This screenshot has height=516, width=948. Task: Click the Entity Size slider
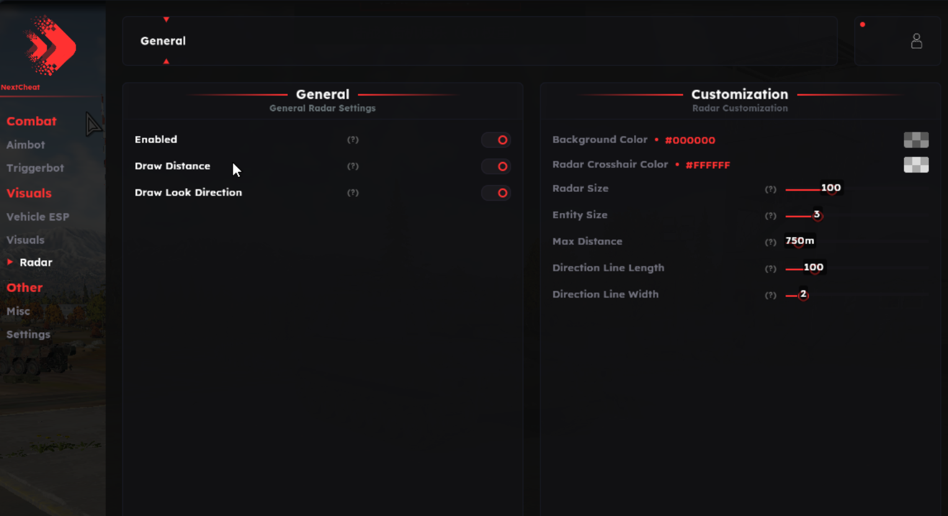(x=857, y=215)
